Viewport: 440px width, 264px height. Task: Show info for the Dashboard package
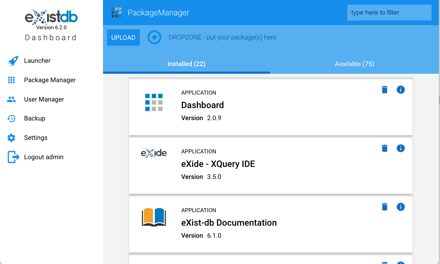(x=401, y=89)
